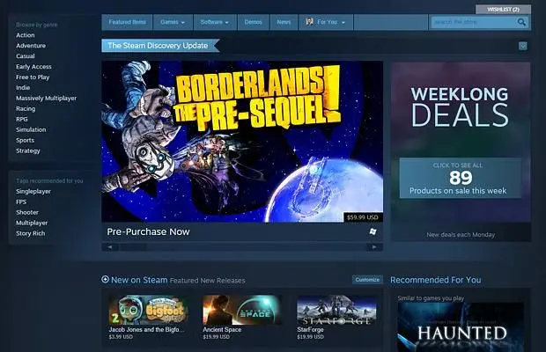The height and width of the screenshot is (352, 546).
Task: Click the Windows platform icon under banner
Action: click(373, 231)
